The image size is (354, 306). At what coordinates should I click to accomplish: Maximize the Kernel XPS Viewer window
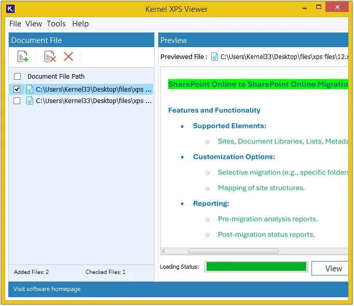[x=319, y=7]
